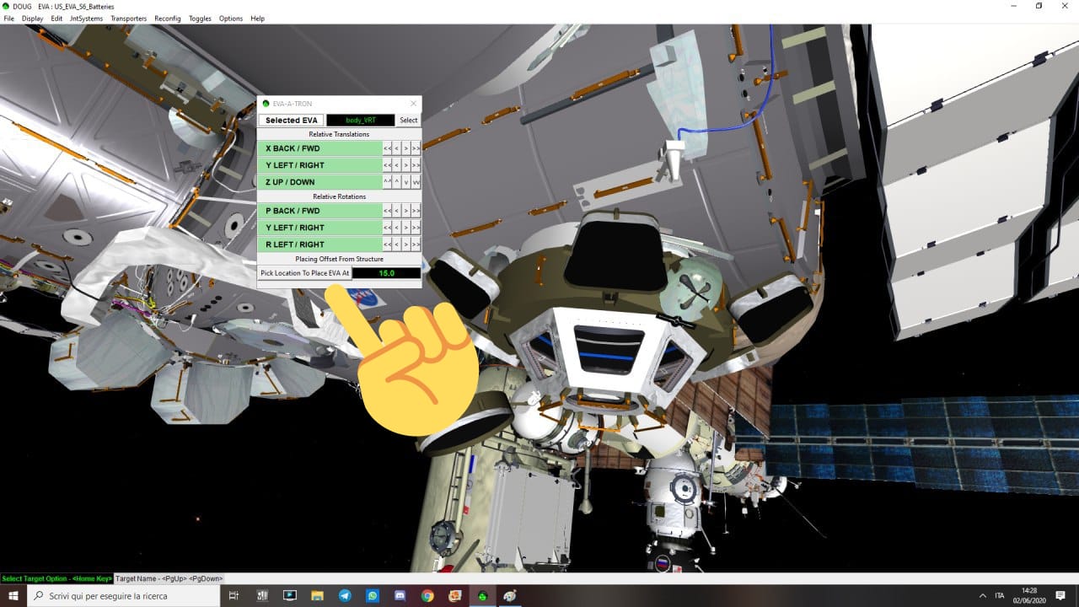Expand the JntSystems menu
The image size is (1079, 607).
pos(87,19)
